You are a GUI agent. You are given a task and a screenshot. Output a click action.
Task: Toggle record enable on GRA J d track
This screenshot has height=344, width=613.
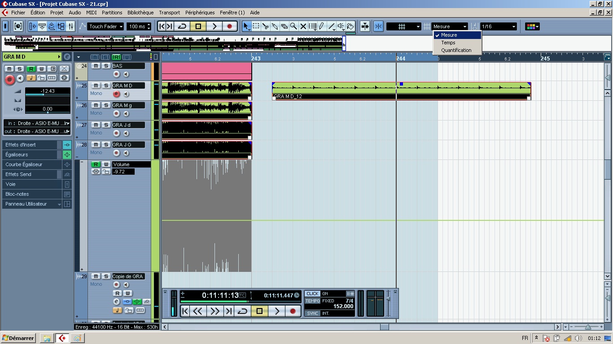[116, 133]
